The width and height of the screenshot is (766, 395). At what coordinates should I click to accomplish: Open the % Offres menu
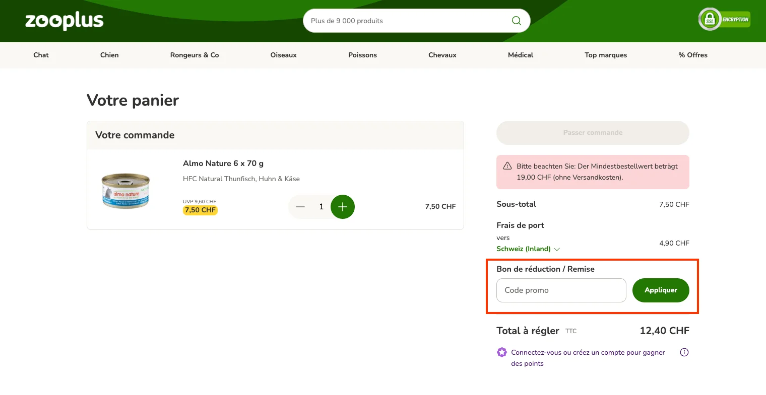click(x=693, y=55)
